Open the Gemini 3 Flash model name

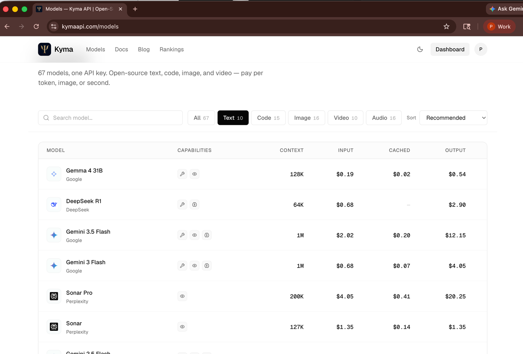(86, 262)
